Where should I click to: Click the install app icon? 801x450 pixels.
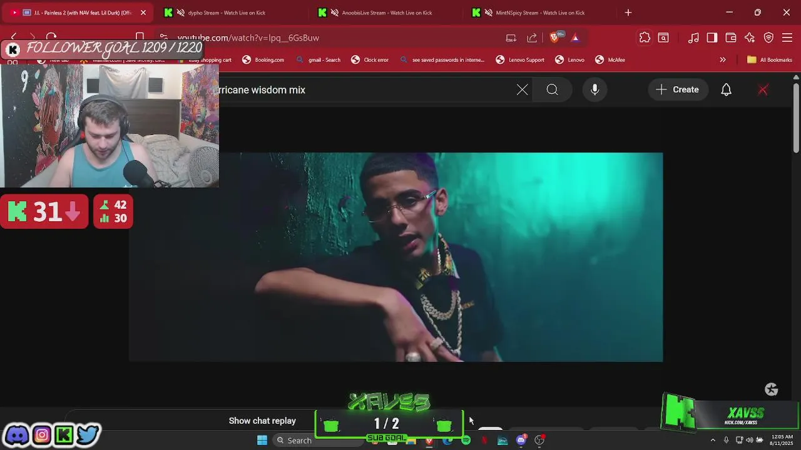(511, 37)
